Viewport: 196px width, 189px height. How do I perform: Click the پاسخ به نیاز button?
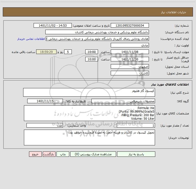(136, 154)
